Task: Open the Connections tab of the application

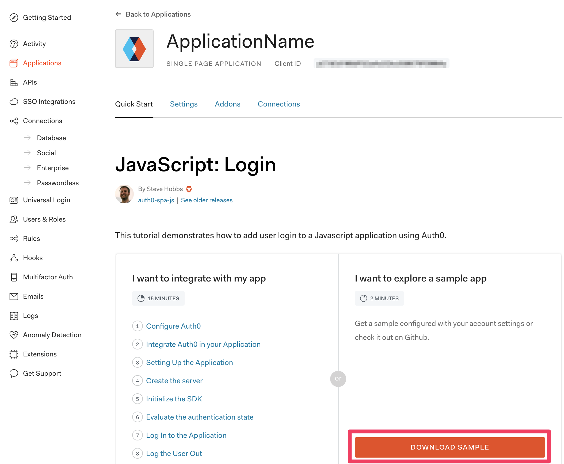Action: [279, 104]
